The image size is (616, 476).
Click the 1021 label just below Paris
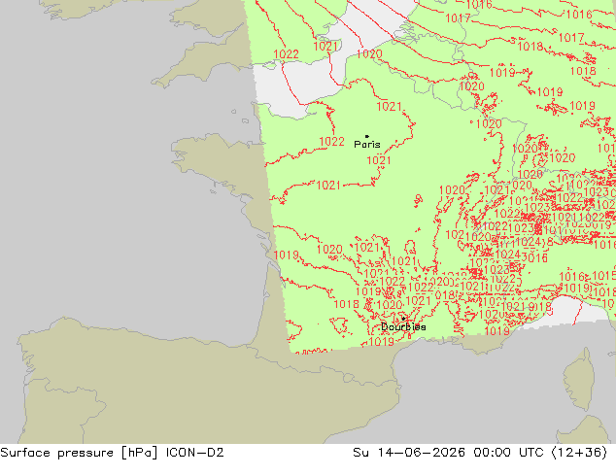379,160
